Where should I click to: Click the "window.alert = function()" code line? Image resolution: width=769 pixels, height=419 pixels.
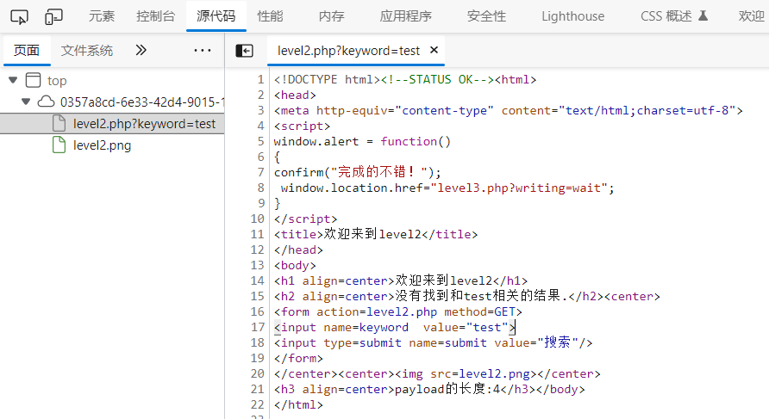point(362,141)
